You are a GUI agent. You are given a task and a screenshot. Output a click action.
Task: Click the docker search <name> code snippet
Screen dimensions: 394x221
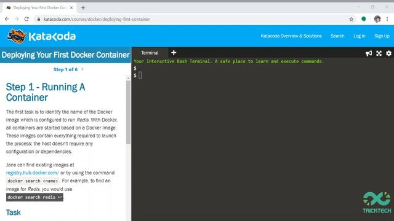33,180
